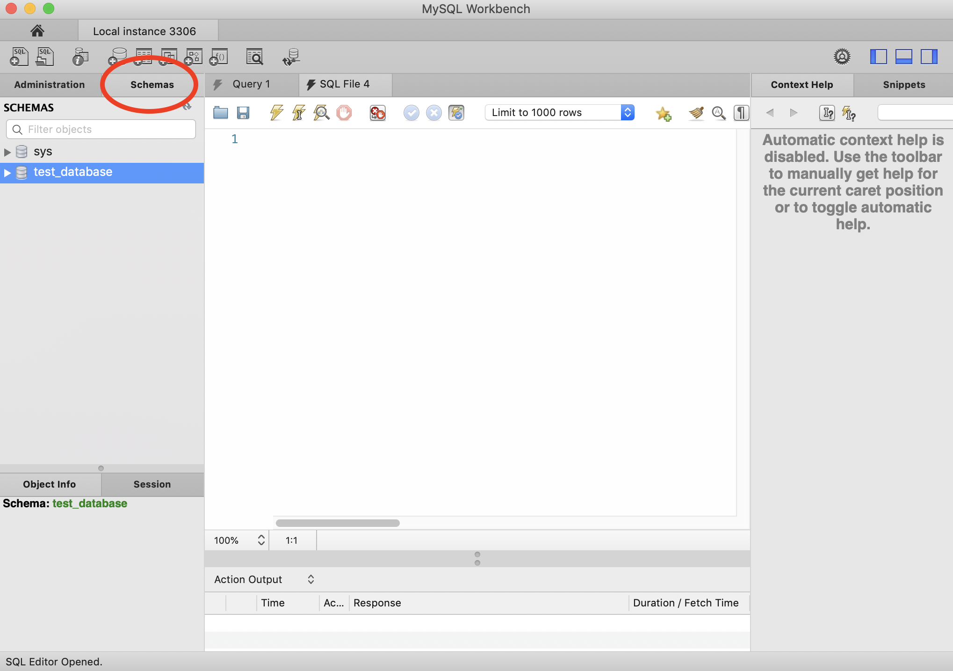Open the Object Info tab

50,484
